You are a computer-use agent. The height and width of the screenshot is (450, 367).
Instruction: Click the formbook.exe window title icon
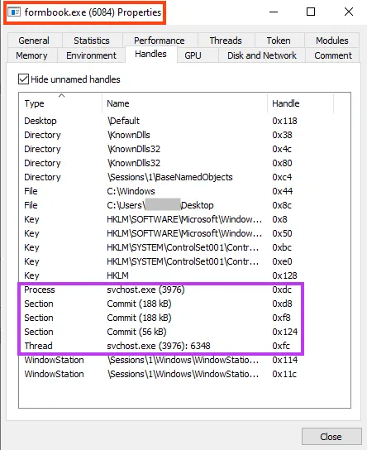(x=14, y=12)
